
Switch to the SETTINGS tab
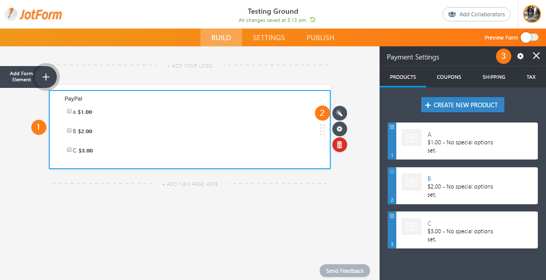268,38
